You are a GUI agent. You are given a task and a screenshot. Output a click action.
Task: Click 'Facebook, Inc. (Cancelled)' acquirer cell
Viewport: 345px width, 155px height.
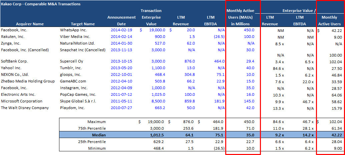[x=25, y=50]
